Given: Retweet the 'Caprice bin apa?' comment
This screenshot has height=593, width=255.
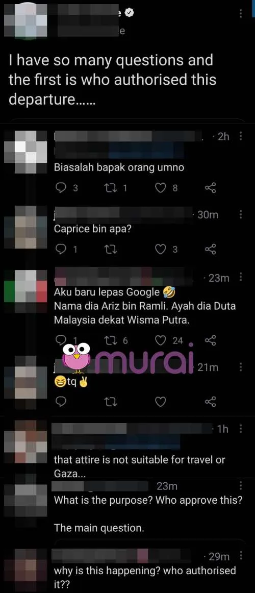Looking at the screenshot, I should coord(108,249).
